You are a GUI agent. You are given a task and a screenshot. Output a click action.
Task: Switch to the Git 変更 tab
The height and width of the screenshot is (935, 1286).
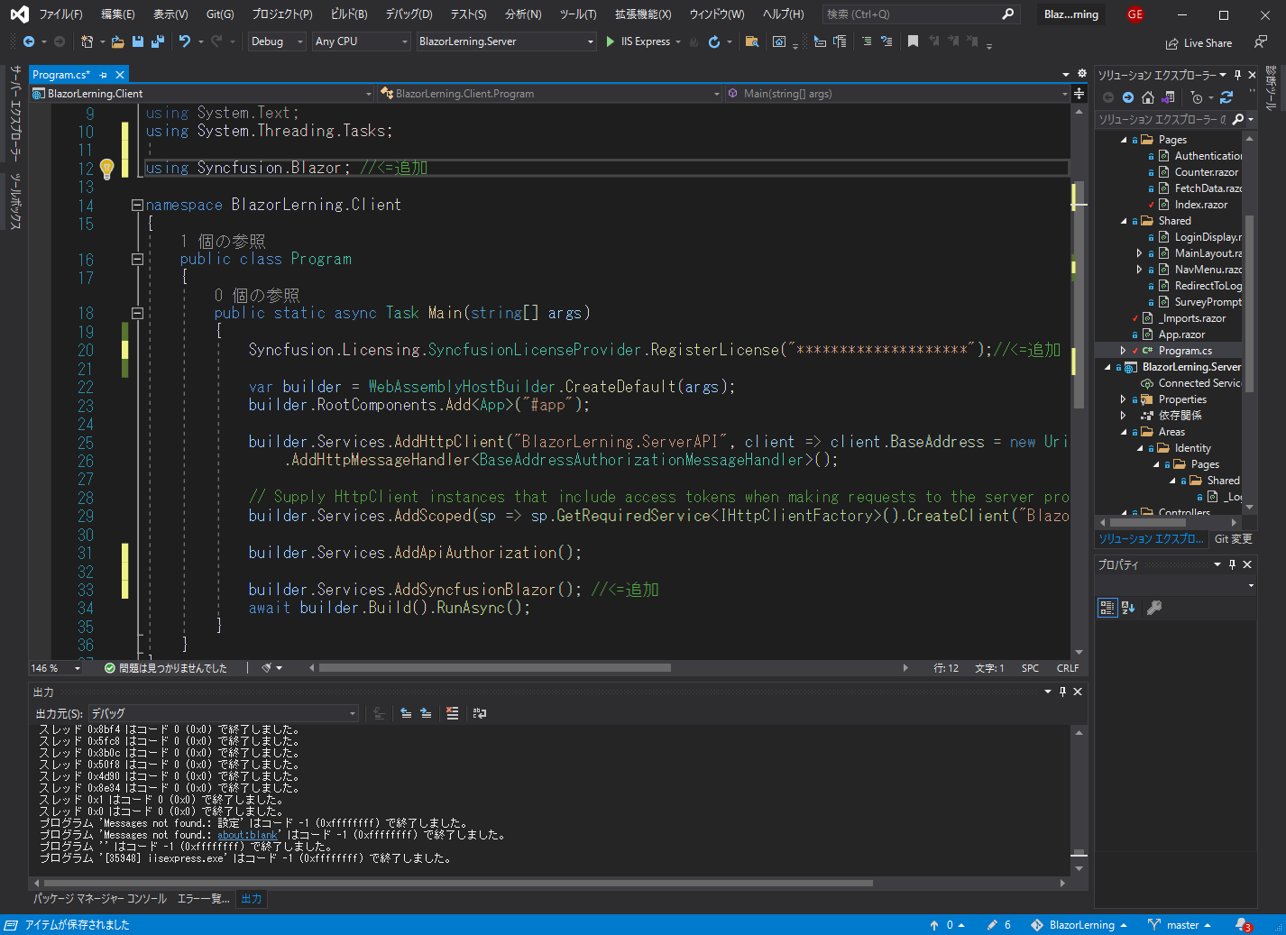[1233, 539]
